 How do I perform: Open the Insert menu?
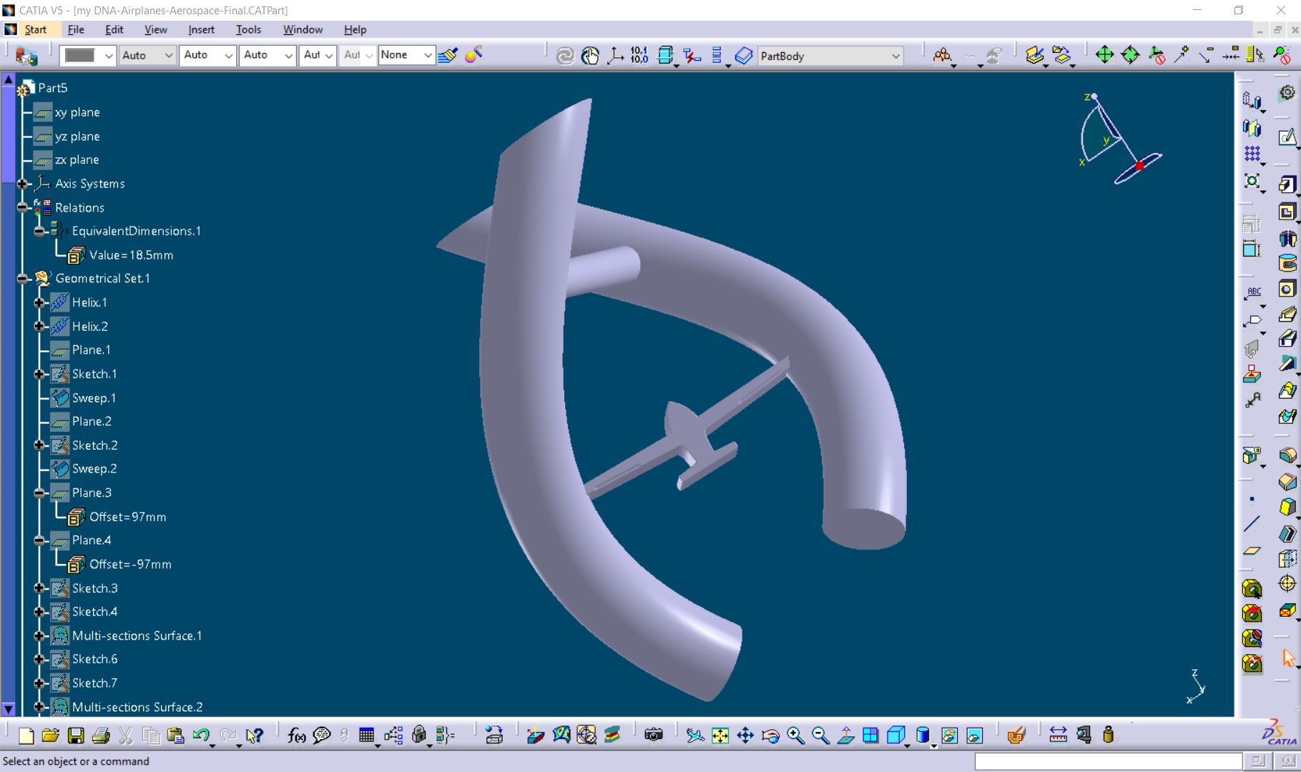[202, 29]
